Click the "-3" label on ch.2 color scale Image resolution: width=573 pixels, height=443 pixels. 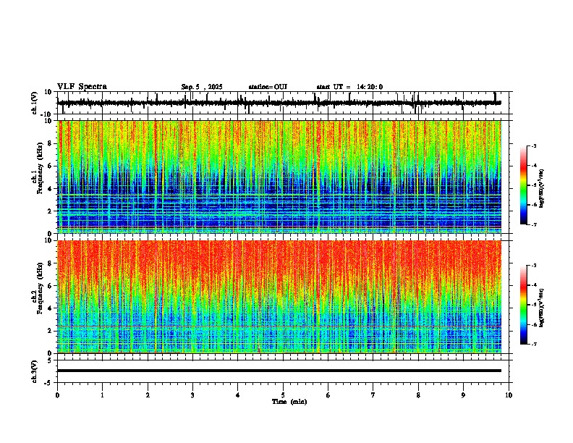[533, 266]
